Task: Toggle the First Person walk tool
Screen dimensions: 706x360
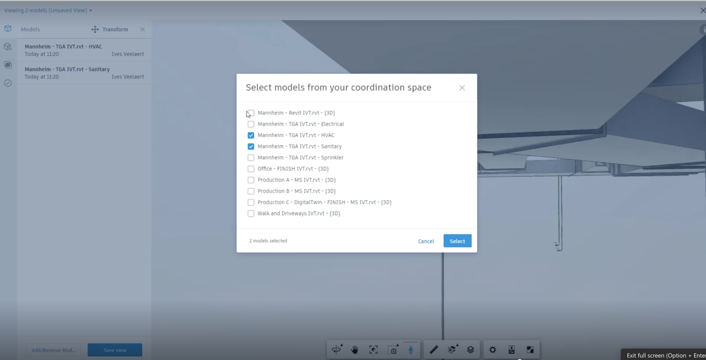Action: pyautogui.click(x=411, y=349)
